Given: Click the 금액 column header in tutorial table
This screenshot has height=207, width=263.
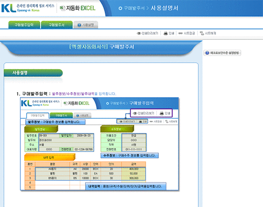Looking at the screenshot, I should 134,164.
